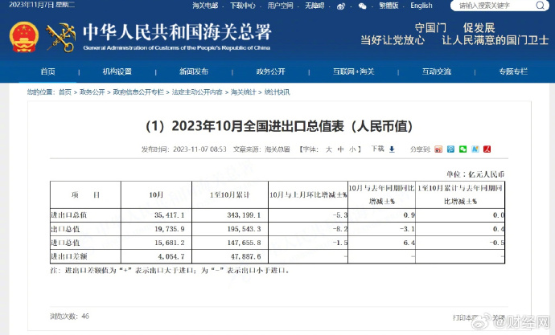Set font size to 小
The width and height of the screenshot is (555, 335).
pyautogui.click(x=352, y=149)
